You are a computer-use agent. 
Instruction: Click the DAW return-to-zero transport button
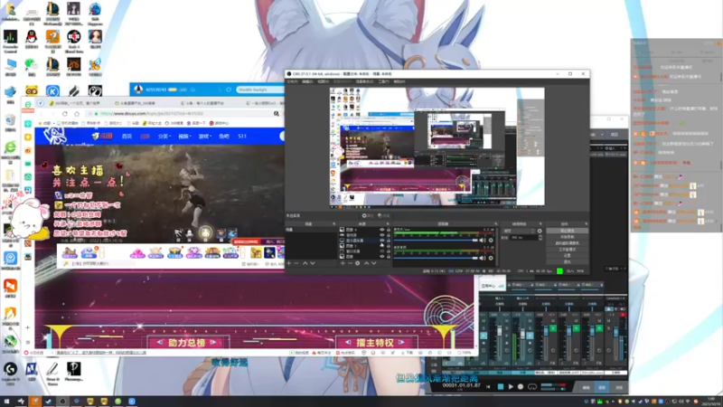tap(488, 387)
